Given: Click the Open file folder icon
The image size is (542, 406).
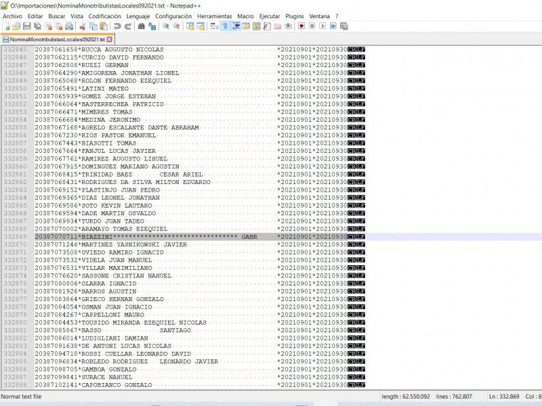Looking at the screenshot, I should click(x=16, y=26).
